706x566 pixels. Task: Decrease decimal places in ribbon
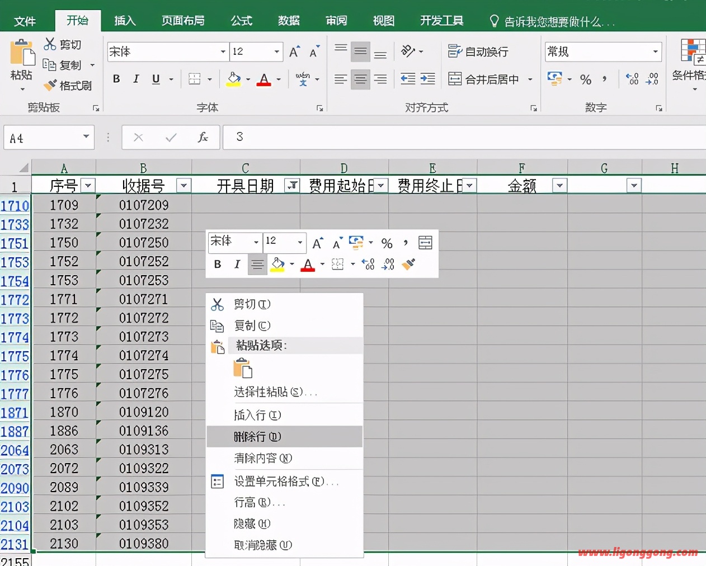tap(652, 79)
